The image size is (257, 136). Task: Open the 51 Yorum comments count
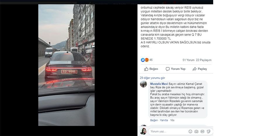[x=188, y=60]
